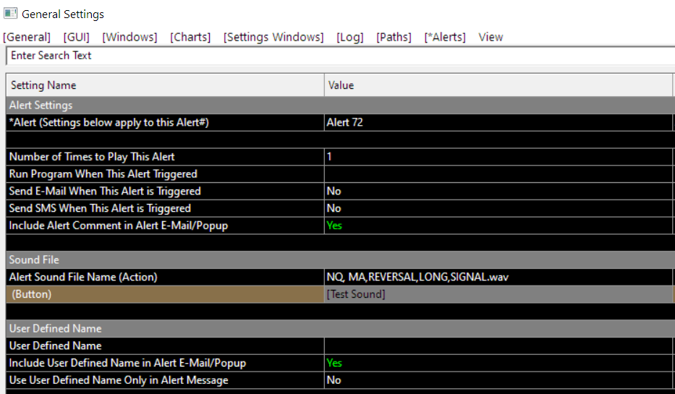Open Alert Sound File Name value dropdown
The width and height of the screenshot is (675, 394).
pyautogui.click(x=498, y=277)
